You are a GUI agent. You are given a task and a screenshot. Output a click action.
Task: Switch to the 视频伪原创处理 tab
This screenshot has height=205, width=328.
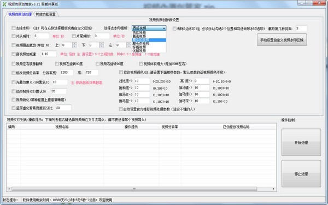20,14
